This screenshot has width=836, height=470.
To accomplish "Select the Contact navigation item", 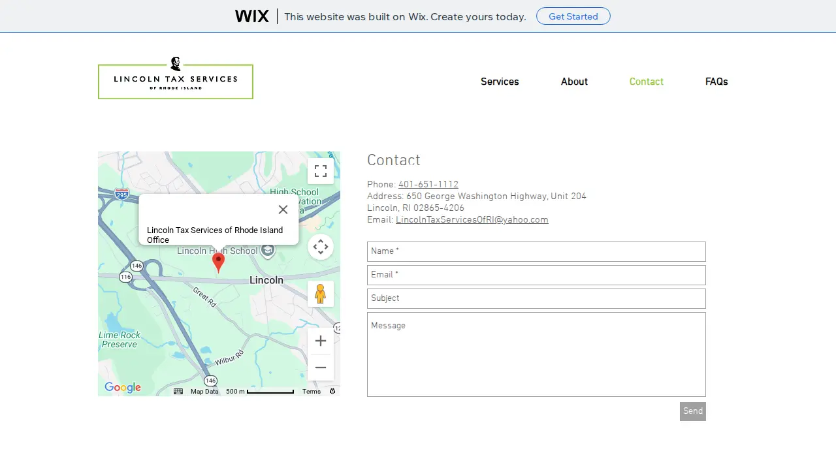I will coord(647,82).
